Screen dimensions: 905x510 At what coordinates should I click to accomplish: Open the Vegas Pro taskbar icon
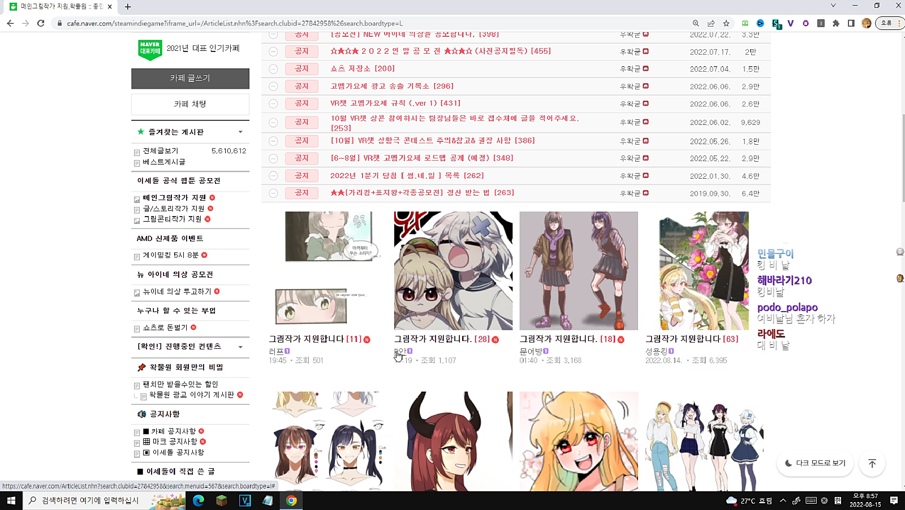click(245, 500)
